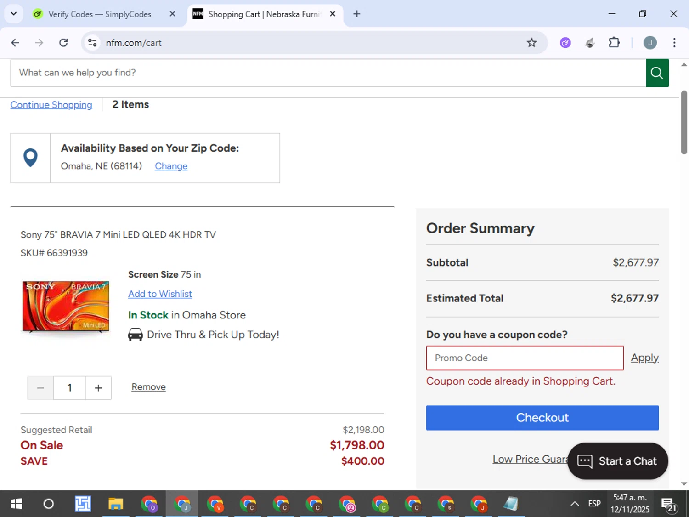Open the tab search dropdown arrow
This screenshot has height=517, width=689.
14,14
